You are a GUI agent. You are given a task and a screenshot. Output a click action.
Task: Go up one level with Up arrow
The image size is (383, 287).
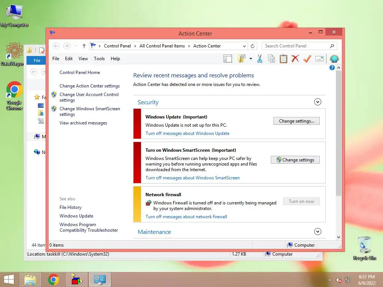pyautogui.click(x=84, y=46)
